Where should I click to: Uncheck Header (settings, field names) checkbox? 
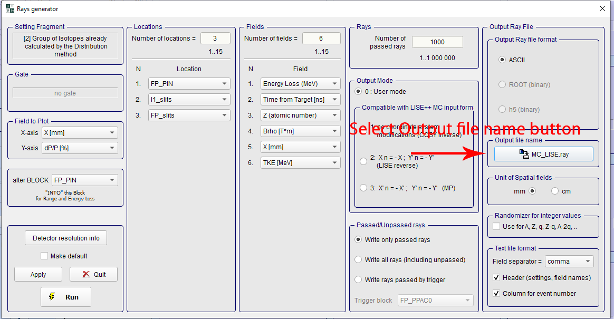496,277
